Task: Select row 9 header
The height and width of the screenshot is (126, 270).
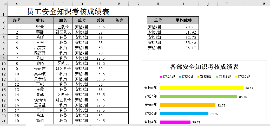Action: [4, 58]
